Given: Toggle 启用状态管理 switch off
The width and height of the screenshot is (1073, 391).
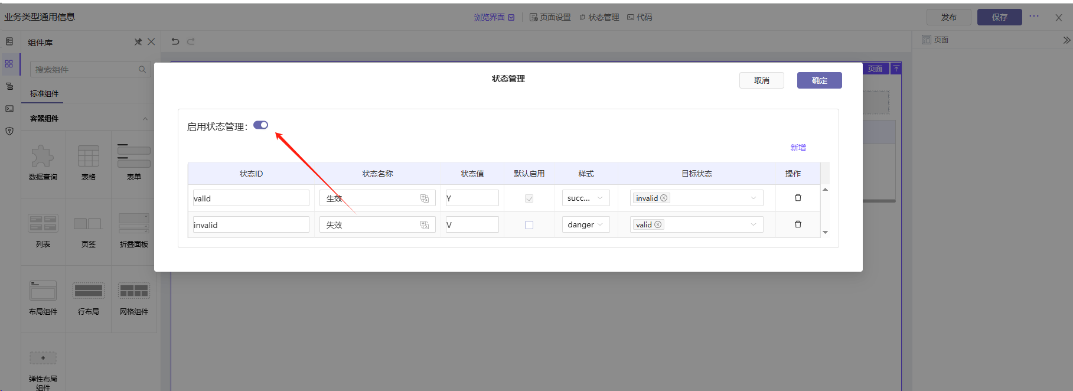Looking at the screenshot, I should pos(260,125).
